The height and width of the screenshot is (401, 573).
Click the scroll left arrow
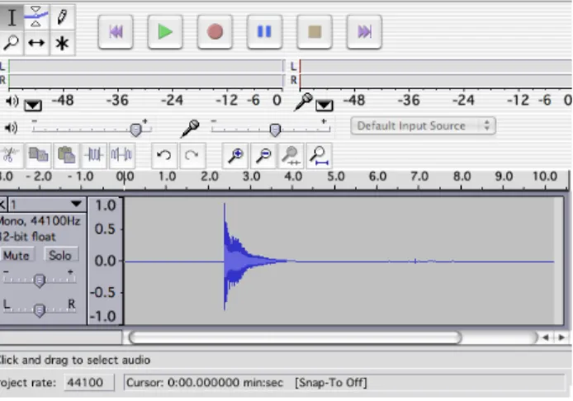545,337
